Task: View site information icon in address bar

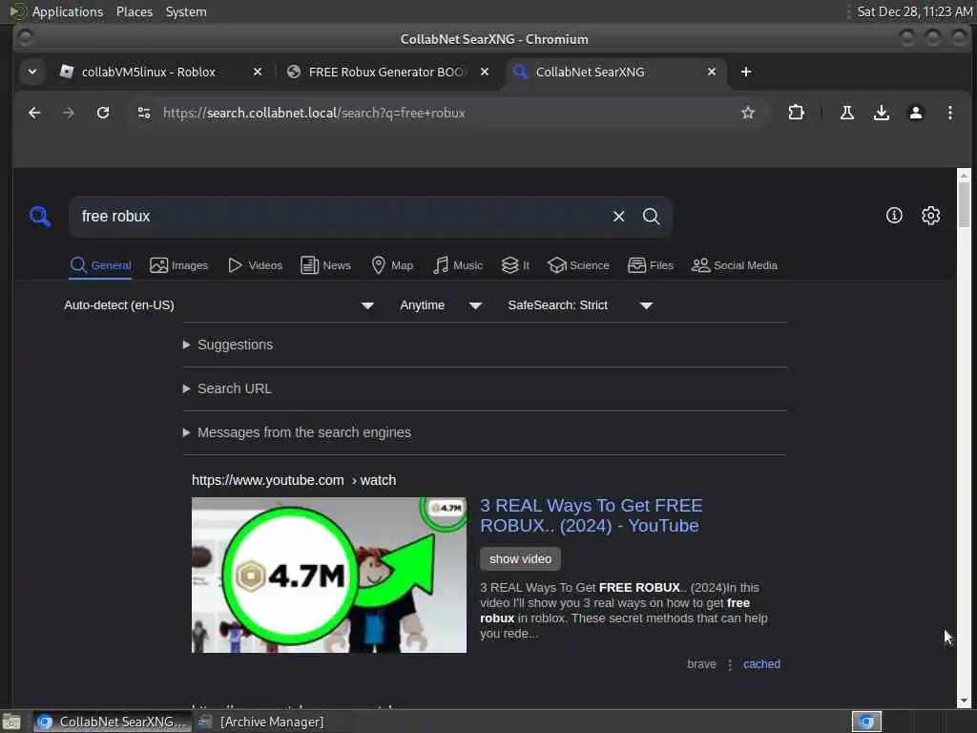Action: [144, 113]
